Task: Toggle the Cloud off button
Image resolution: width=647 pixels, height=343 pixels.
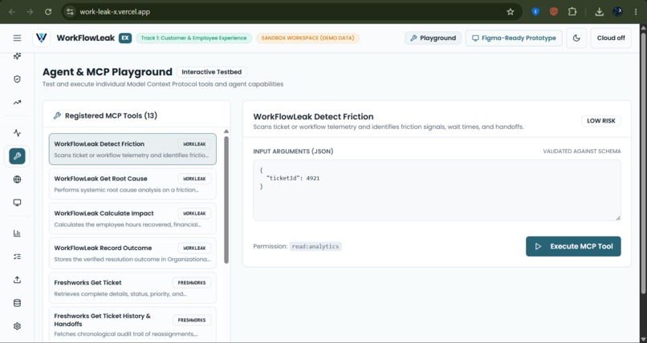Action: 611,38
